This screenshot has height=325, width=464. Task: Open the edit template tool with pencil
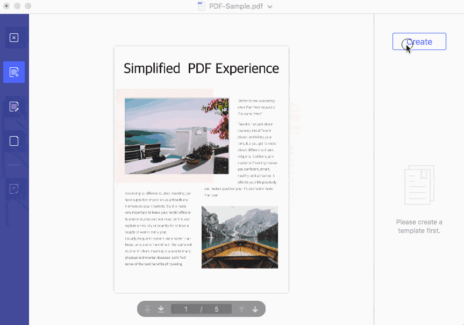click(x=14, y=107)
